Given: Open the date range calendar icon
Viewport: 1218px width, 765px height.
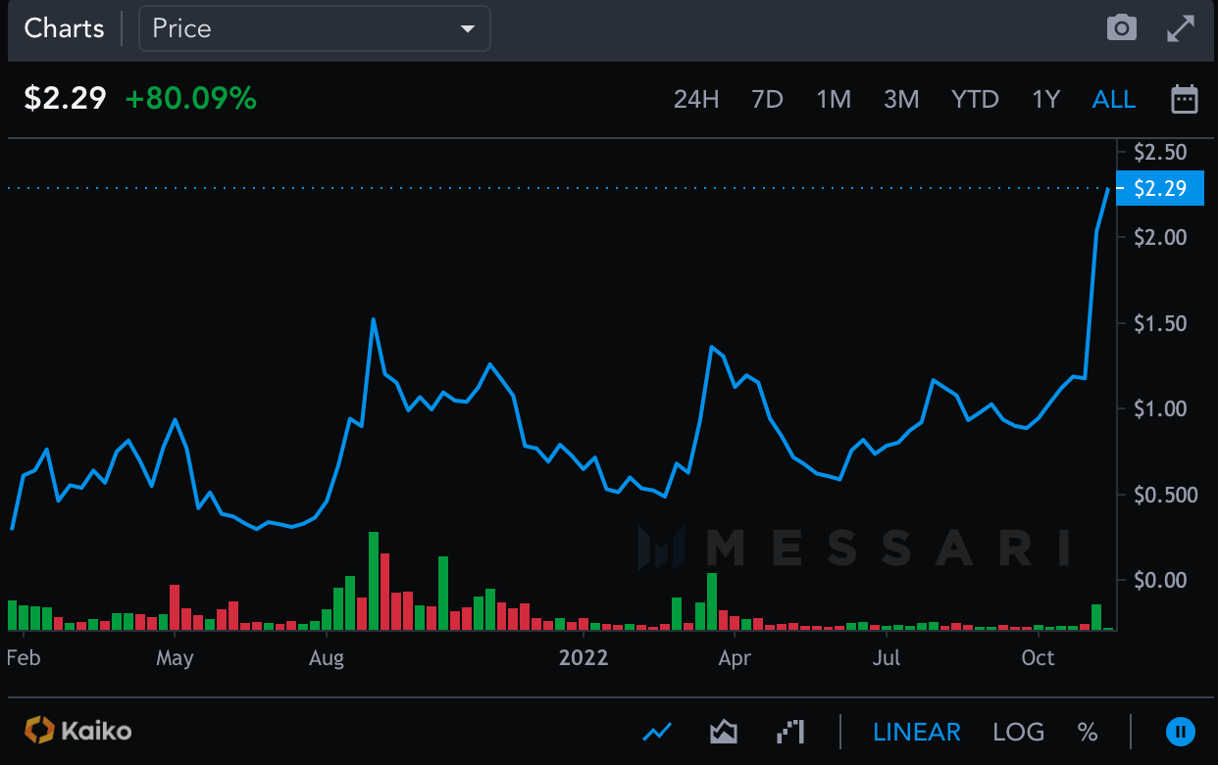Looking at the screenshot, I should (1185, 98).
